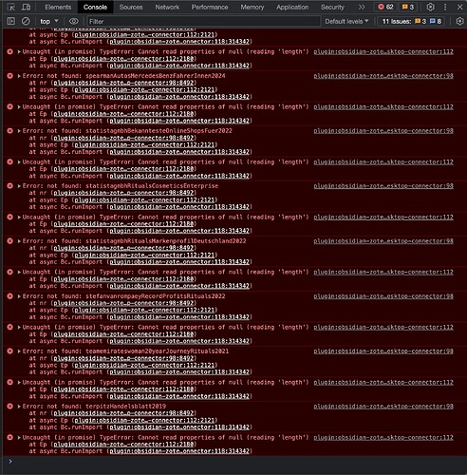Open console settings gear in filter bar
Image resolution: width=467 pixels, height=475 pixels.
pyautogui.click(x=459, y=21)
